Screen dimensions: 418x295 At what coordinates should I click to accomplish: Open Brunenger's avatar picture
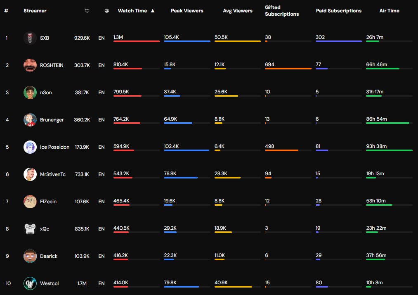coord(30,119)
